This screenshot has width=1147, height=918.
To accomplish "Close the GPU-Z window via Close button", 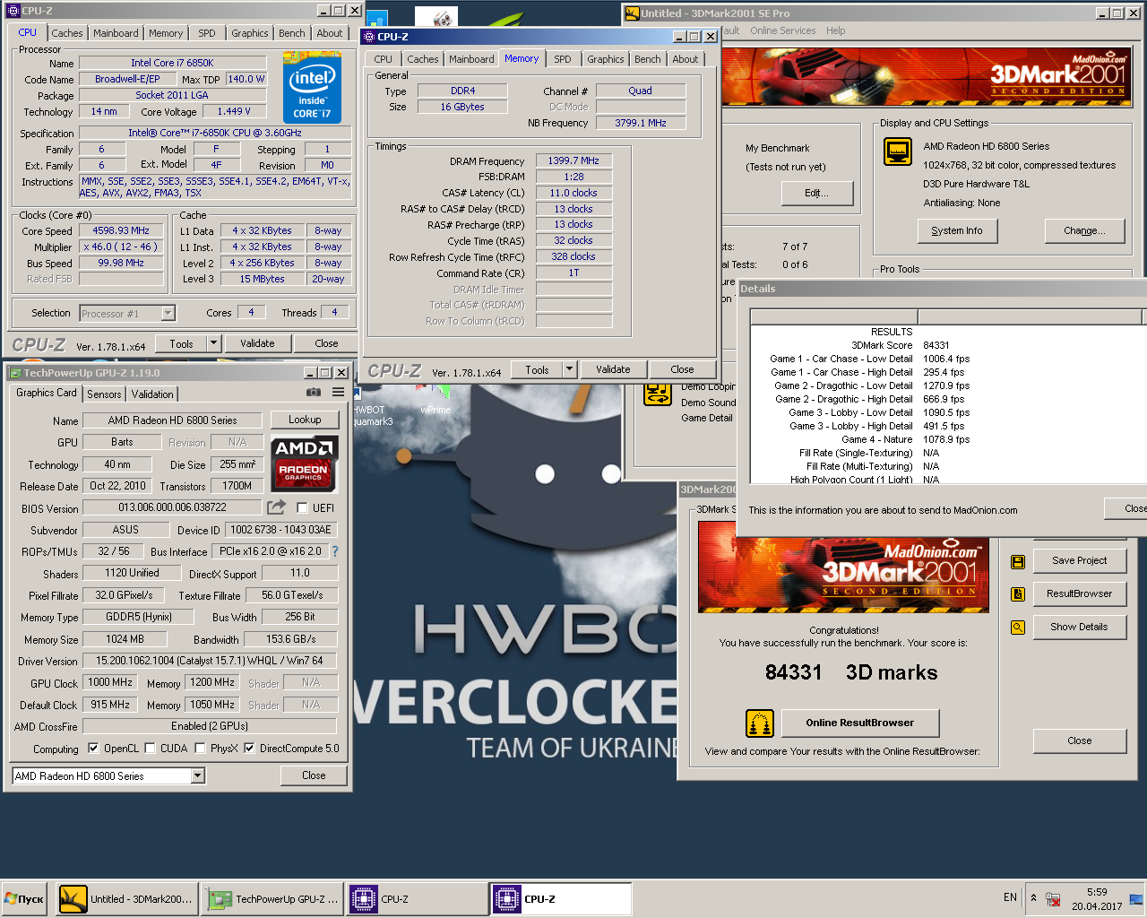I will [x=314, y=775].
